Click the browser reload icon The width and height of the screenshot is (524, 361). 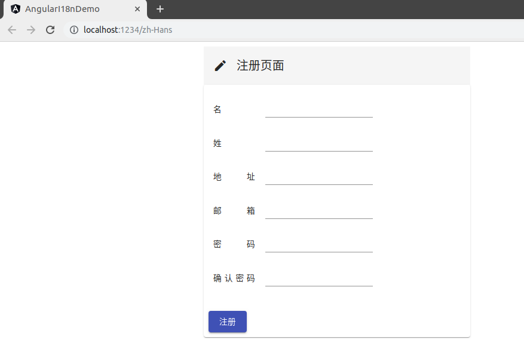coord(50,29)
